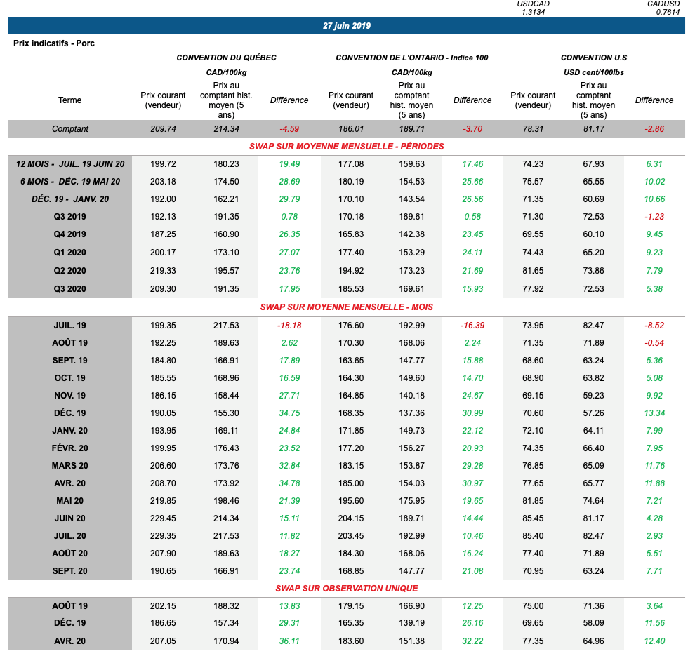
Task: Click the "27 juin 2019" date banner
Action: [x=347, y=26]
